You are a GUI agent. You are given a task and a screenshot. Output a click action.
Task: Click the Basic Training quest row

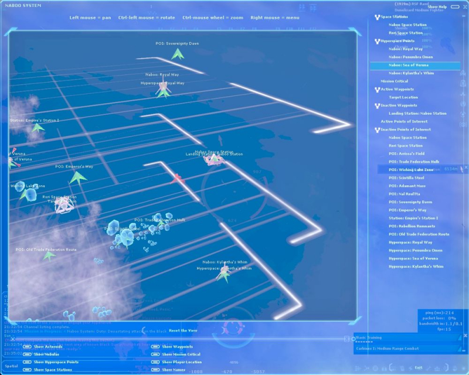point(408,338)
